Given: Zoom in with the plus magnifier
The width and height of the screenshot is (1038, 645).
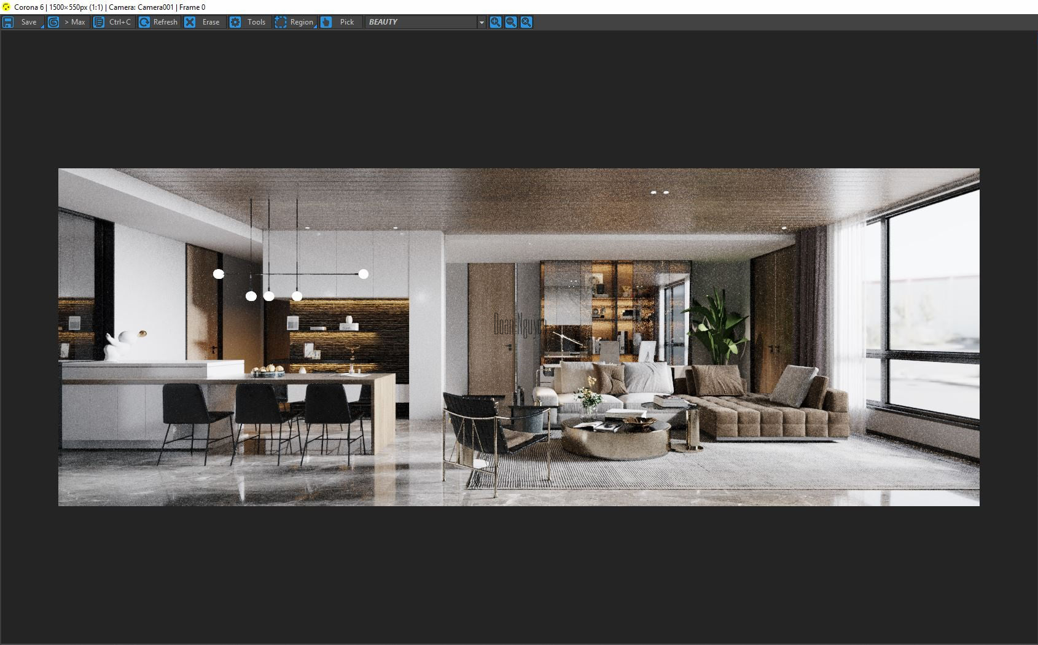Looking at the screenshot, I should (x=495, y=22).
